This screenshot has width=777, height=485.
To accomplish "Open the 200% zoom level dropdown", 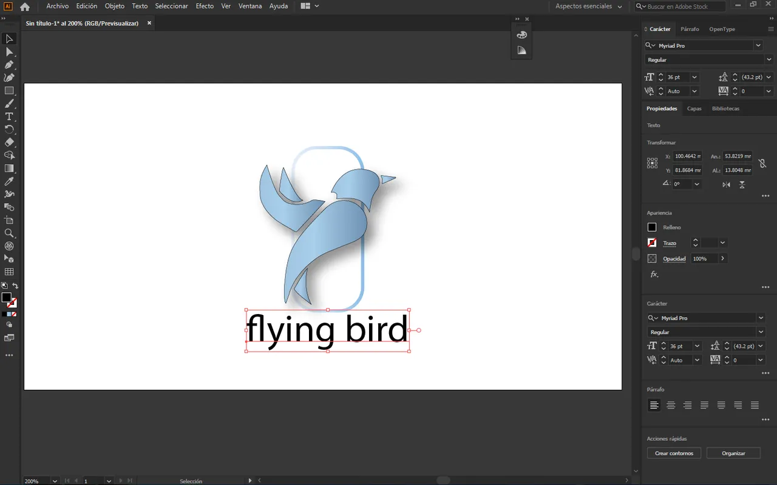I will (55, 481).
